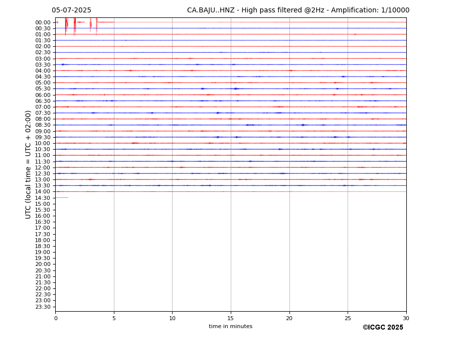Click the 03:30 time row label
Screen dimensions: 461x346
point(43,65)
